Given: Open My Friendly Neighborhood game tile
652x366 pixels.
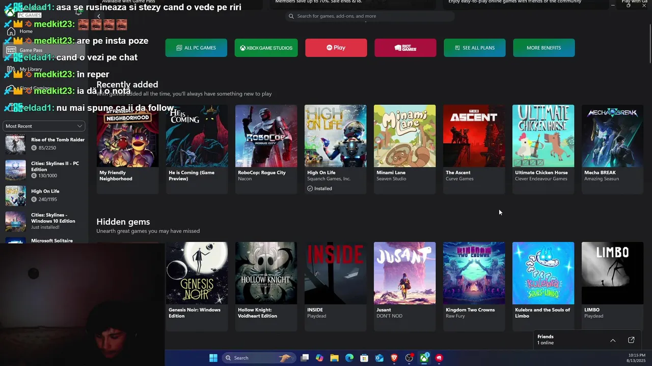Looking at the screenshot, I should (x=127, y=149).
